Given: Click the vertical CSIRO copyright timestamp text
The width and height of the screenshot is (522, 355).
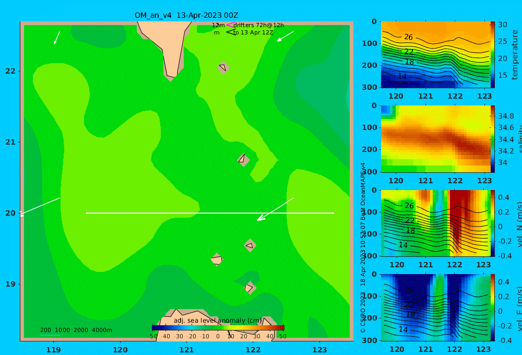Looking at the screenshot, I should pyautogui.click(x=363, y=248).
